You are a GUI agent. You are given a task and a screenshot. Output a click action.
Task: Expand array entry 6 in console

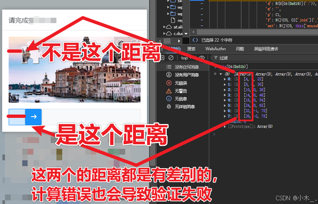click(x=225, y=111)
